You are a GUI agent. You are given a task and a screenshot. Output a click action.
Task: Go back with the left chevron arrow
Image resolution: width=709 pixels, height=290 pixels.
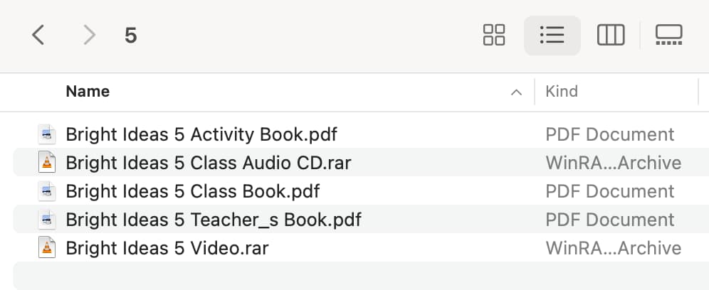click(38, 36)
